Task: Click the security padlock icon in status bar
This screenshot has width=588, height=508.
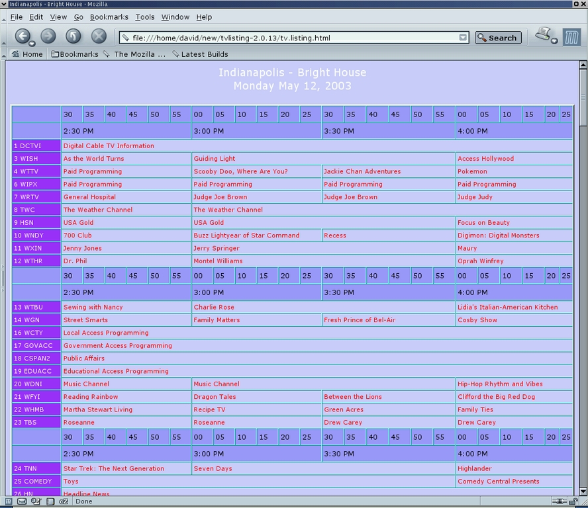Action: 573,501
